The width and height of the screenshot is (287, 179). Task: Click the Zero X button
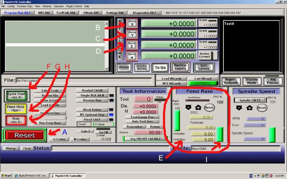coord(132,23)
